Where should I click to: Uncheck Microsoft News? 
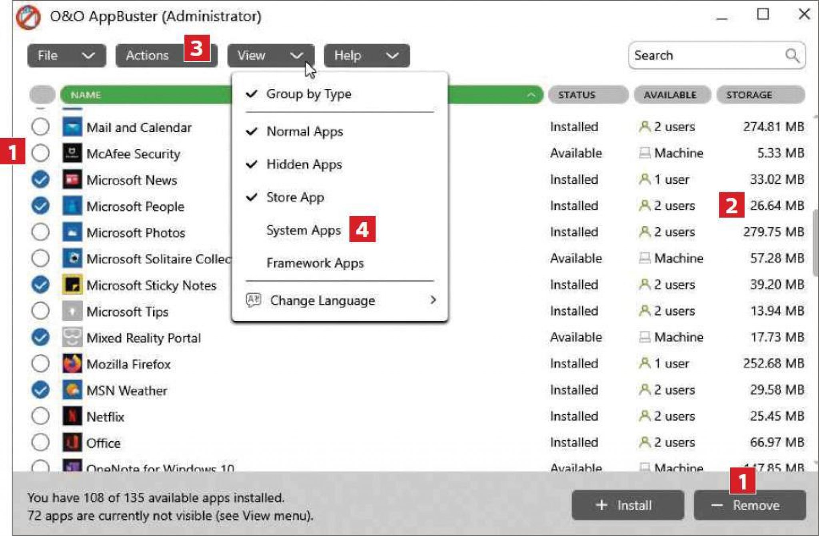coord(40,180)
